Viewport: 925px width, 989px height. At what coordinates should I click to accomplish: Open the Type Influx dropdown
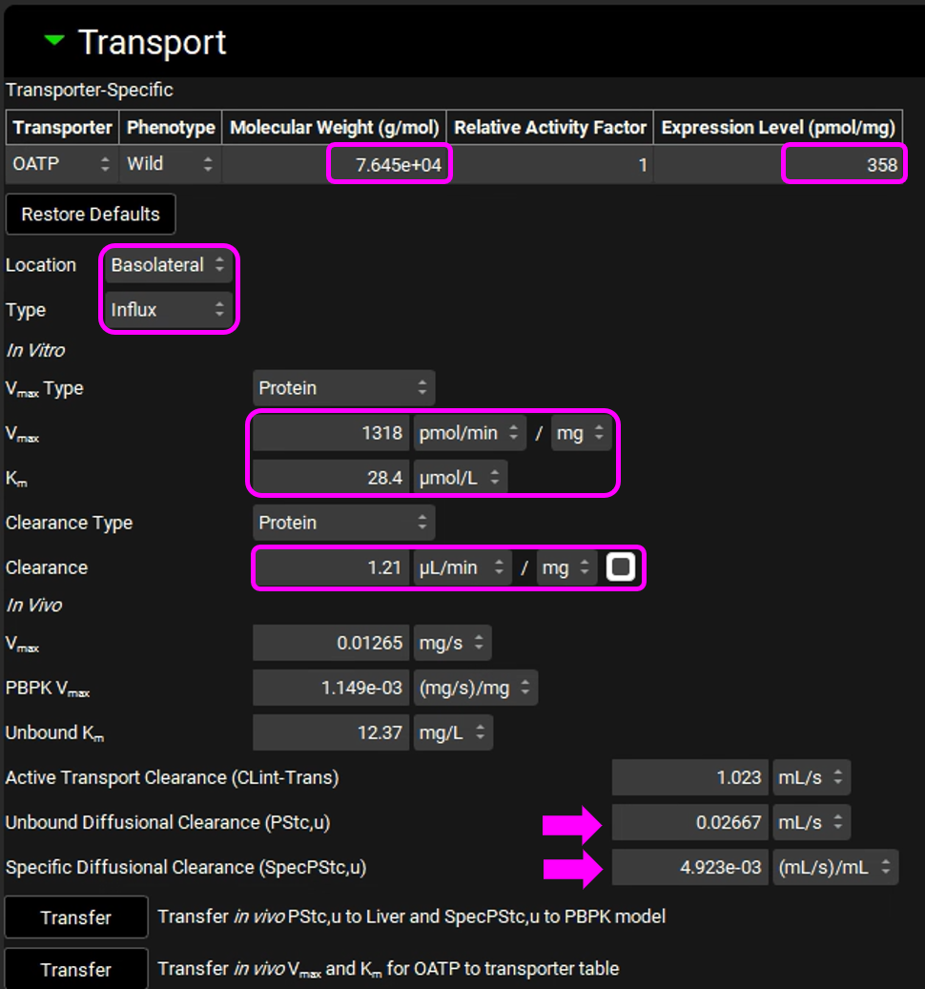tap(169, 310)
